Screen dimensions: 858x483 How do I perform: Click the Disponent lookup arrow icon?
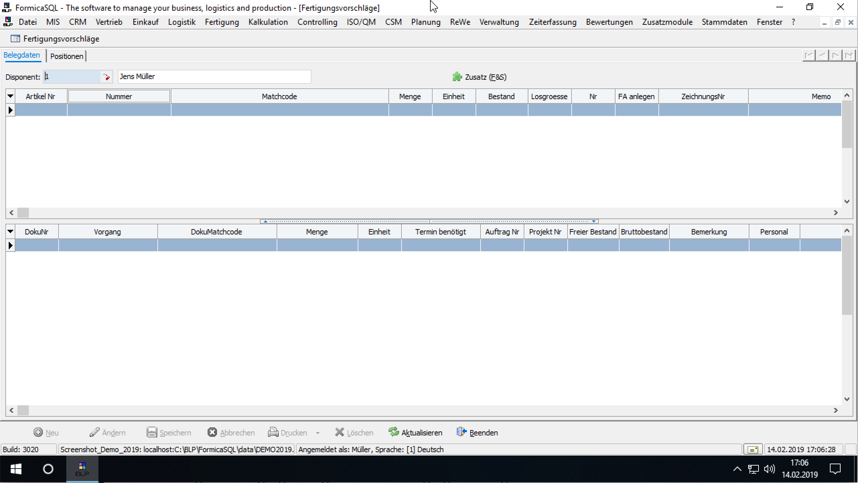click(106, 77)
